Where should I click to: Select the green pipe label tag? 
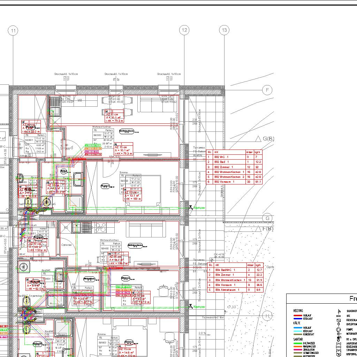[x=93, y=145]
